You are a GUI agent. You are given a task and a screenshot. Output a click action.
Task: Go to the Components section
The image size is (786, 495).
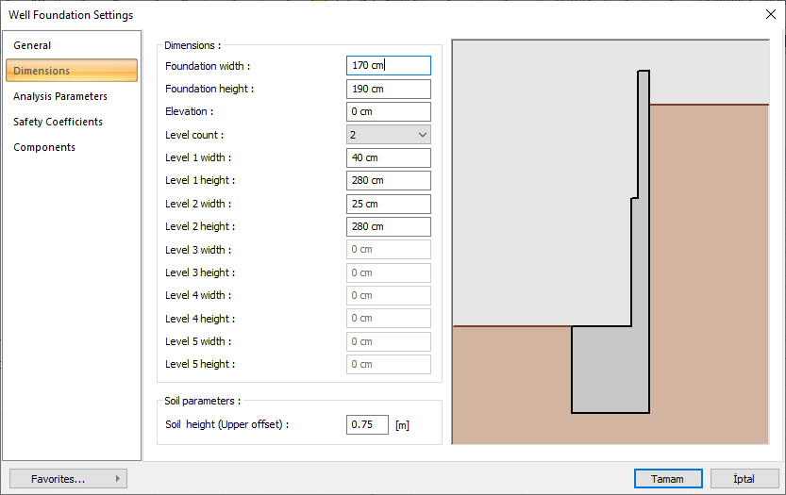pyautogui.click(x=44, y=147)
